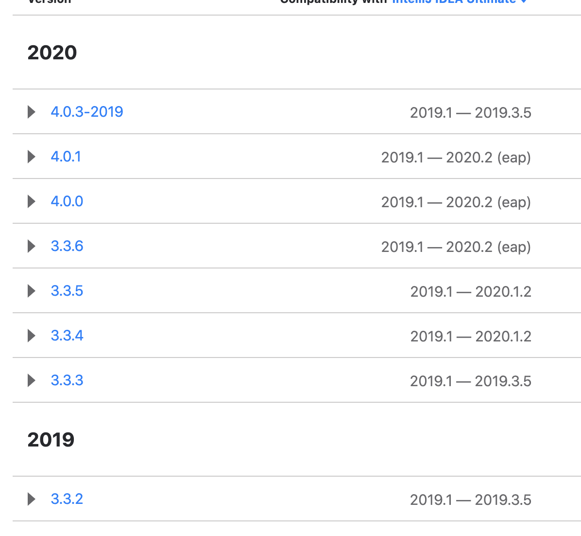Expand the 4.0.1 version row
The height and width of the screenshot is (536, 581).
(x=31, y=157)
